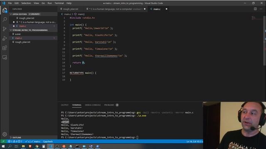Image resolution: width=266 pixels, height=149 pixels.
Task: Open the Run and Debug view
Action: pyautogui.click(x=5, y=38)
